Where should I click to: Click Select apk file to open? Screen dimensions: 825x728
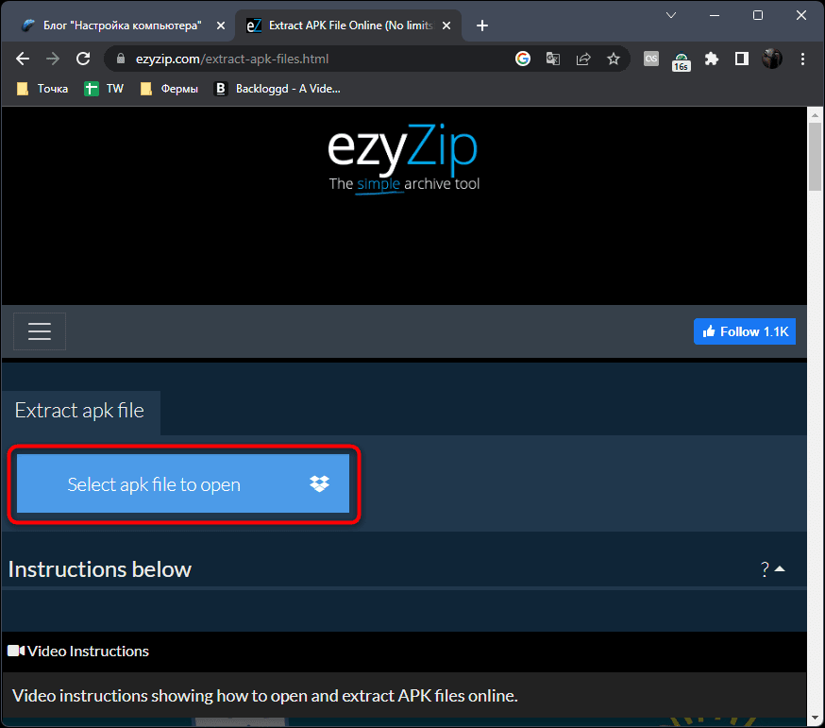pos(183,483)
